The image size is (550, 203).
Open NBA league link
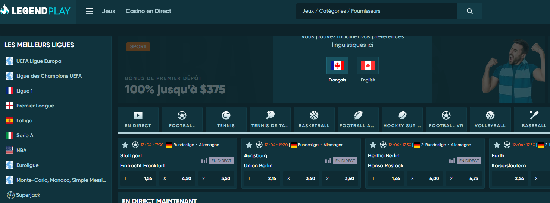21,151
